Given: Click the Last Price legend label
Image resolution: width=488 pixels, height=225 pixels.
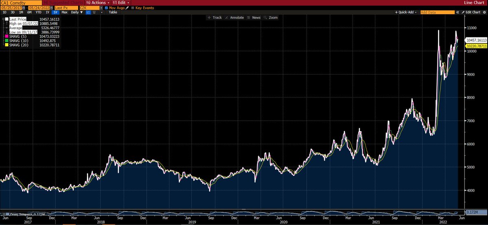Looking at the screenshot, I should pyautogui.click(x=17, y=19).
